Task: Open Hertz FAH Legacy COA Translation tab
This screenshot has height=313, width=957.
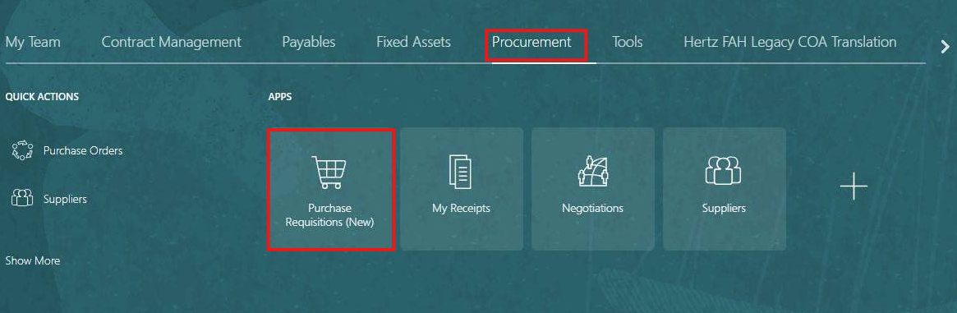Action: point(789,42)
